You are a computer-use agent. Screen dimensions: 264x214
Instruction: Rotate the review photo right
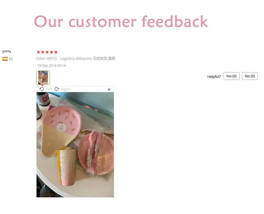pyautogui.click(x=57, y=89)
